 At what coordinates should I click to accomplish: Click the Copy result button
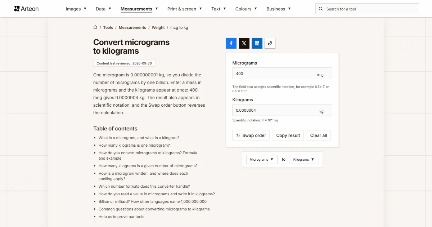click(288, 135)
